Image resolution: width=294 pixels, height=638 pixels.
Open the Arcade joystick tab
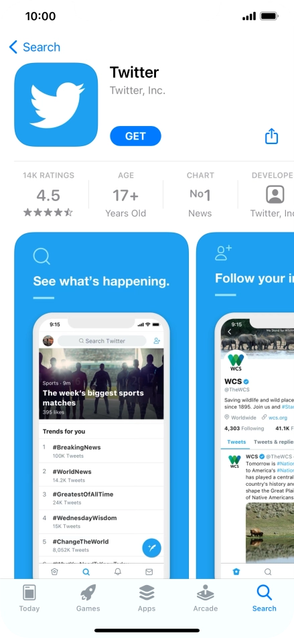(x=206, y=593)
